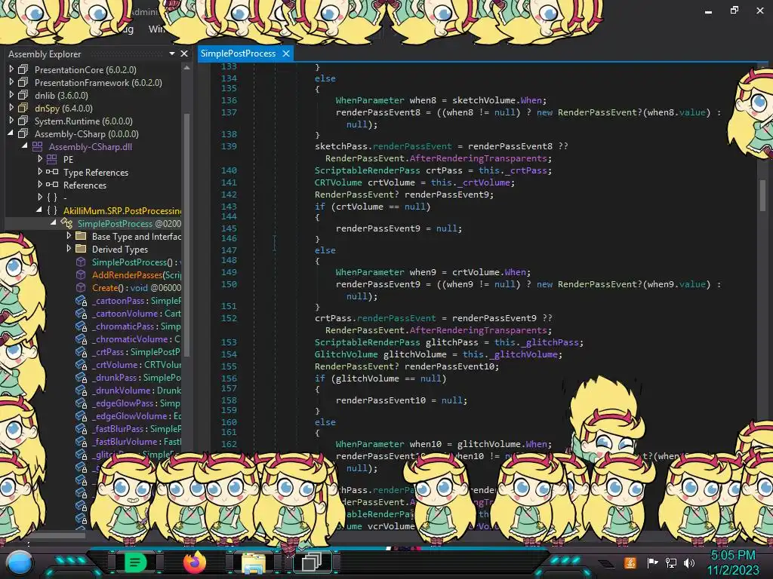
Task: Expand the dnSpy (6.4.0.0) node
Action: [11, 108]
